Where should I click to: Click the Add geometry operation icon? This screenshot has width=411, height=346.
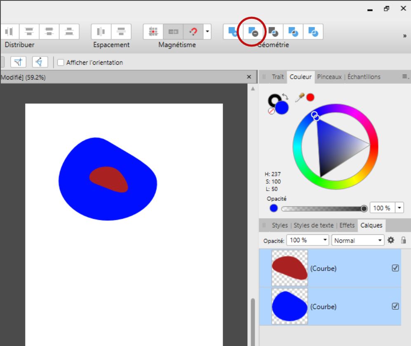point(233,32)
